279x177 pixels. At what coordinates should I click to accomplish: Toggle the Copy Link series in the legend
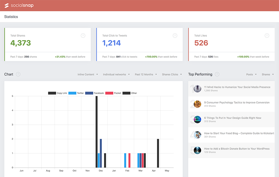[x=57, y=93]
